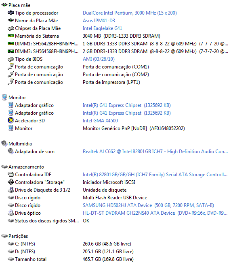Click the Tamanho total drive icon
Image resolution: width=252 pixels, height=269 pixels.
[11, 259]
